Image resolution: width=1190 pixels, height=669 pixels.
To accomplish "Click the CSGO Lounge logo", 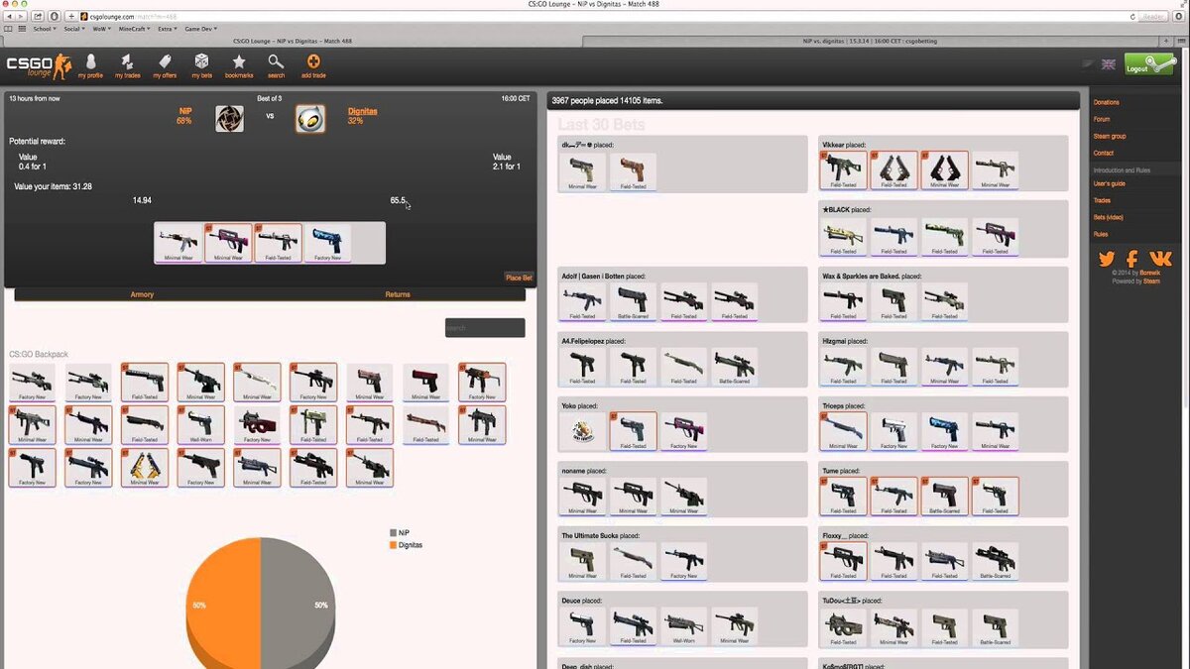I will click(39, 66).
